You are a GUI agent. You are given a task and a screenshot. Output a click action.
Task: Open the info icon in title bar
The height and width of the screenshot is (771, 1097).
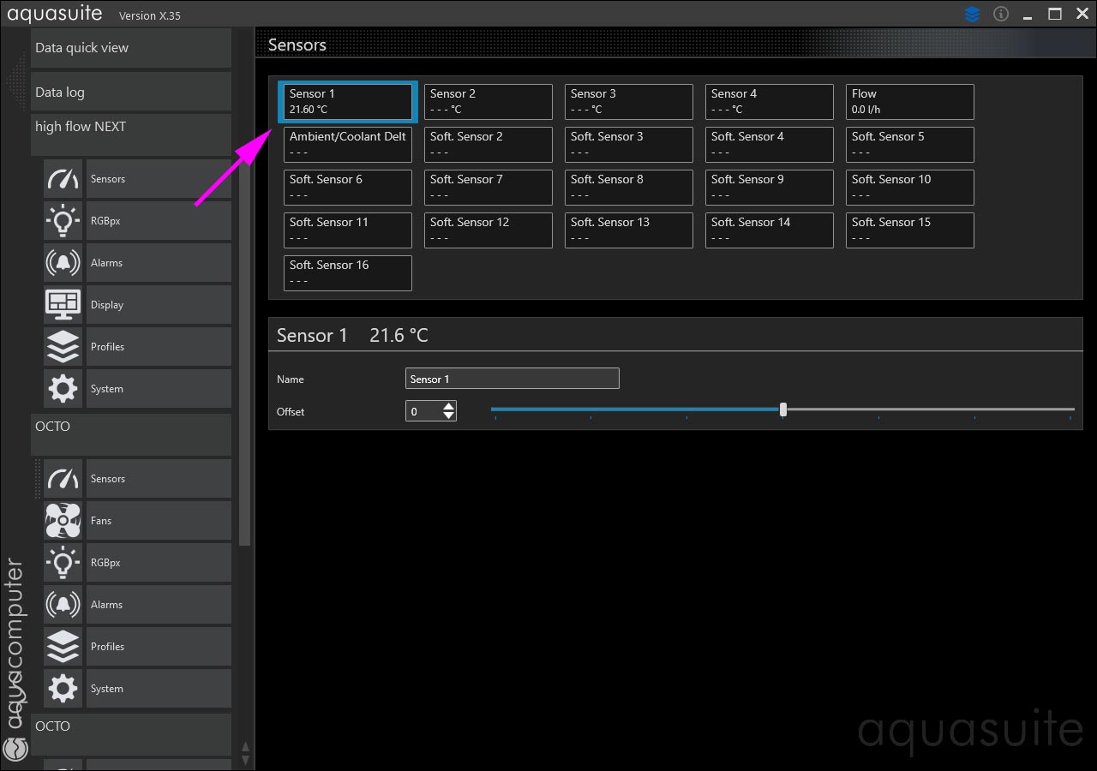[1000, 15]
